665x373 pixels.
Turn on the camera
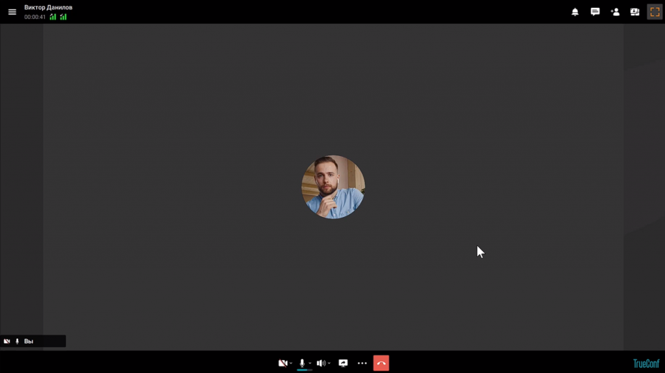282,363
